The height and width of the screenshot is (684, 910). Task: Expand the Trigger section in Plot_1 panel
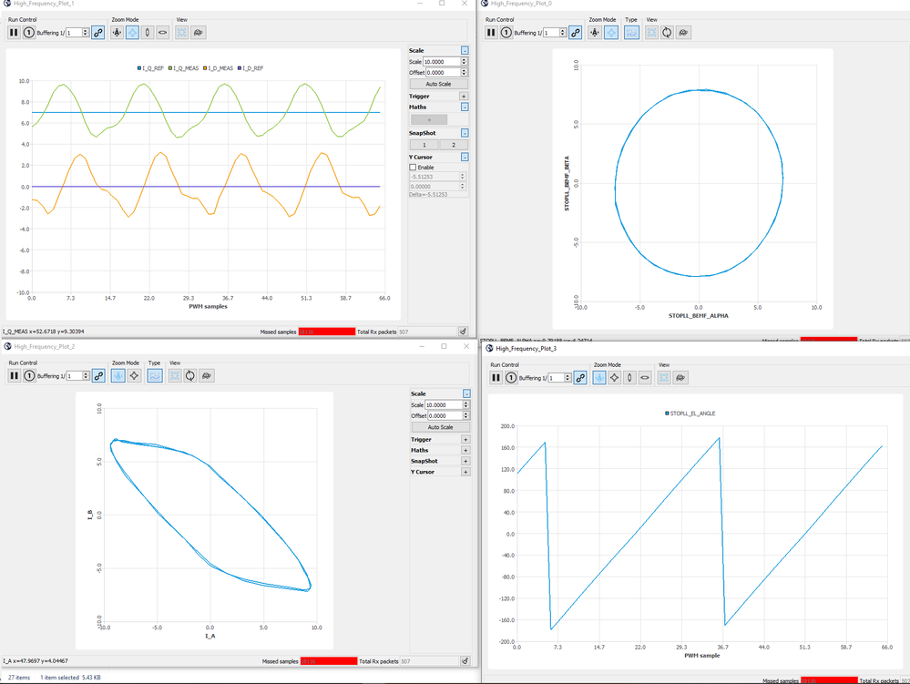click(x=464, y=97)
